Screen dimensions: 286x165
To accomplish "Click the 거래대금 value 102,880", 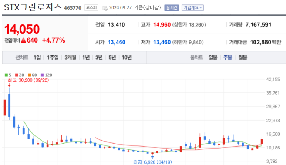I will 260,42.
